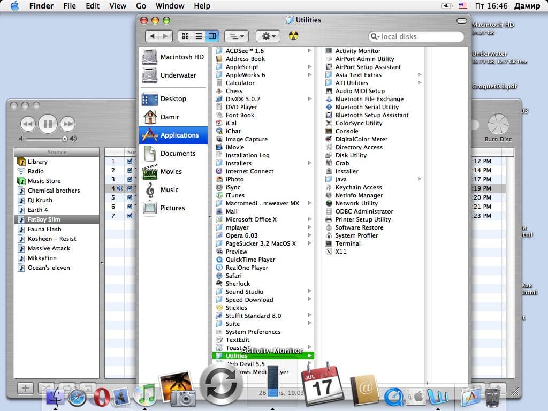Open Trash from the Dock
This screenshot has height=411, width=548.
[x=492, y=398]
